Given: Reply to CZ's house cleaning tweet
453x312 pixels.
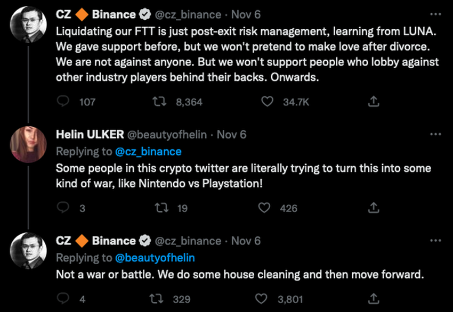Looking at the screenshot, I should pyautogui.click(x=63, y=299).
